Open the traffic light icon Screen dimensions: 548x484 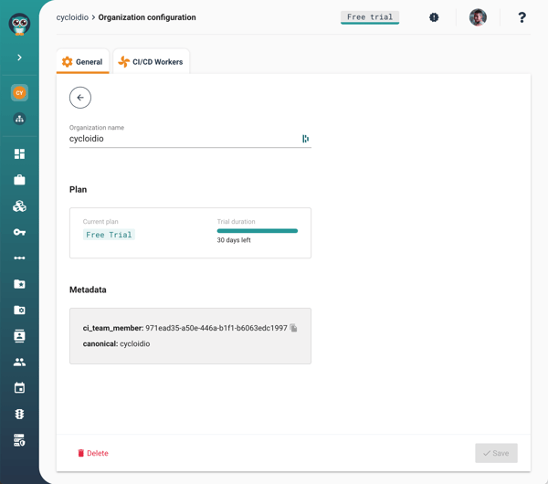[19, 414]
